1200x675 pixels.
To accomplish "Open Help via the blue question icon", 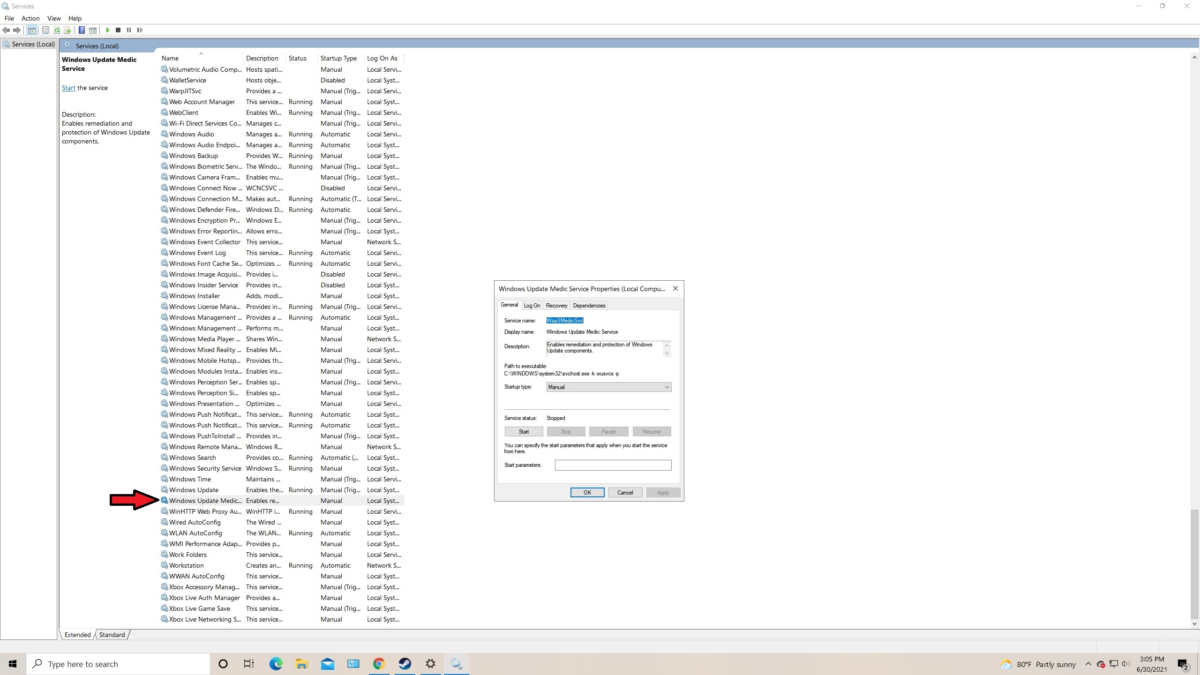I will coord(82,30).
